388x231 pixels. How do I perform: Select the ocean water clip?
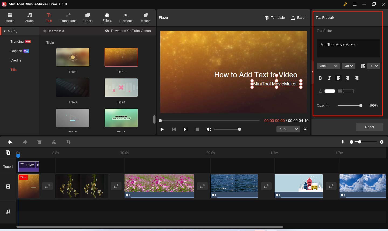tap(234, 186)
